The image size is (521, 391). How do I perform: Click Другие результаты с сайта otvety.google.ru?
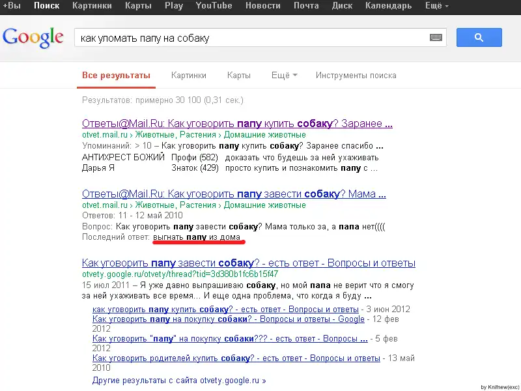[179, 380]
